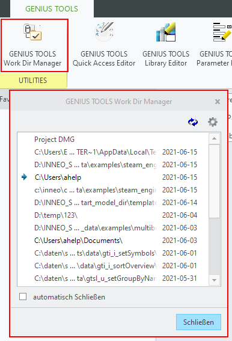
Task: Select the C:\Users\E ... TER~1\AppData\Local row
Action: click(x=113, y=152)
